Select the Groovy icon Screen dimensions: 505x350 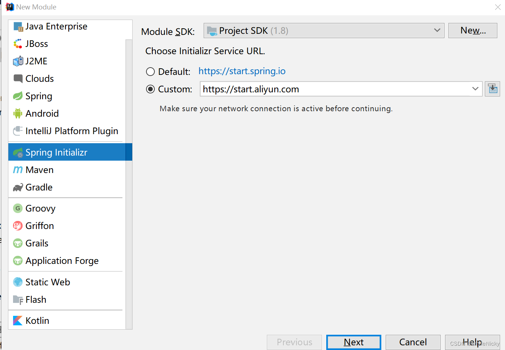tap(18, 208)
